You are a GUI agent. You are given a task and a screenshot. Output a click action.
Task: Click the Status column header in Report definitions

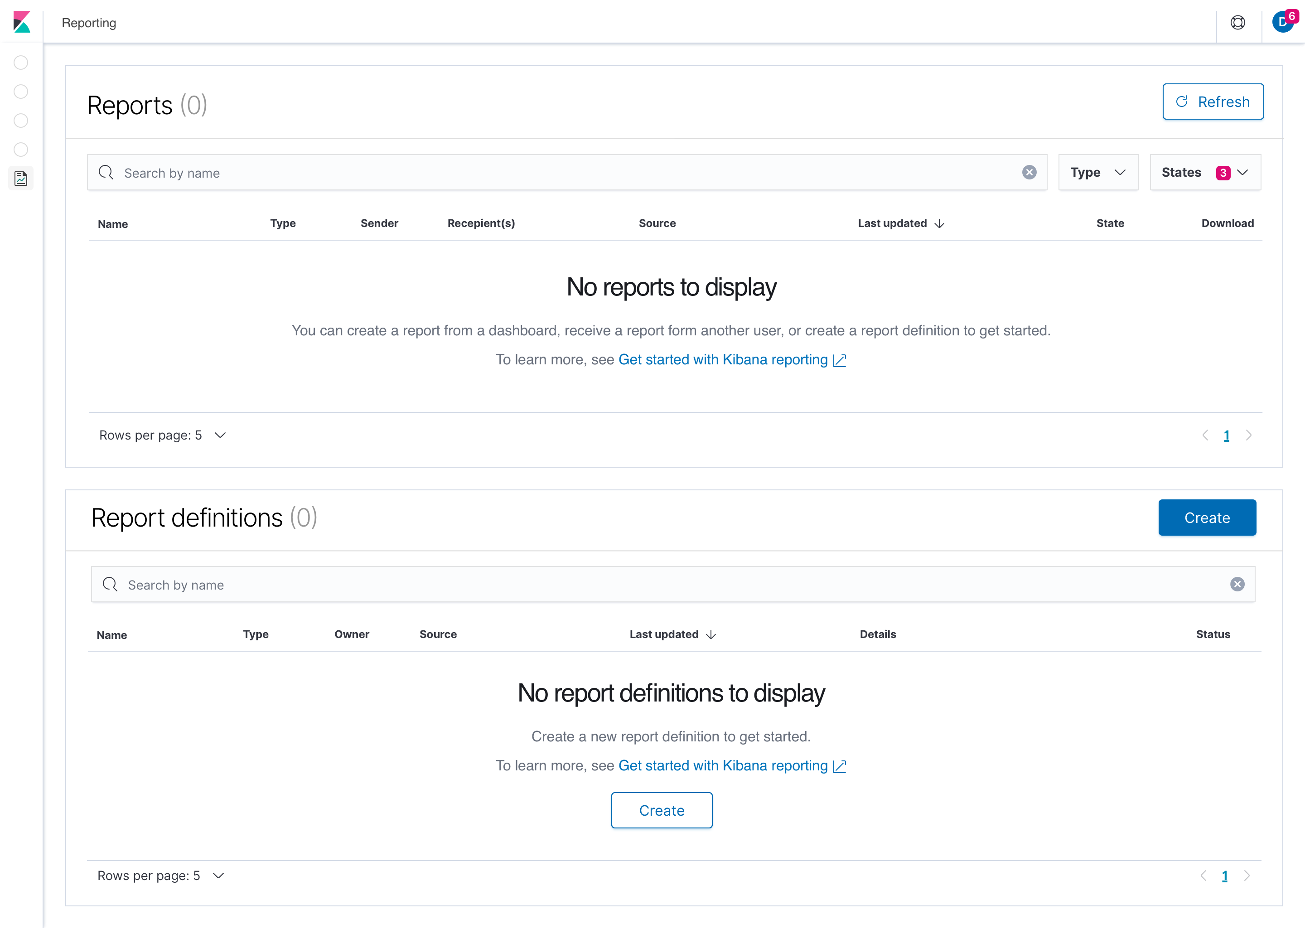pyautogui.click(x=1213, y=634)
